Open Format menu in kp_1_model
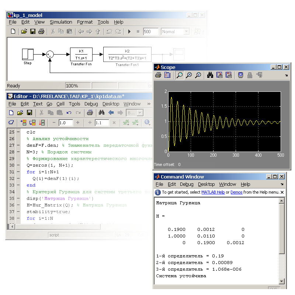295x295 pixels. click(85, 22)
